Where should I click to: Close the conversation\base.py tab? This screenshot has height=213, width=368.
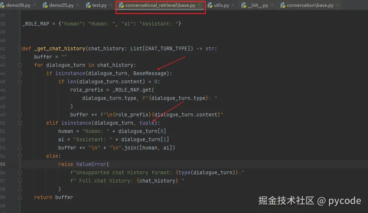pos(338,5)
